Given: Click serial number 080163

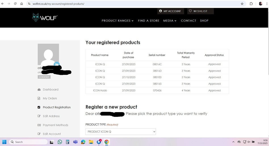Looking at the screenshot, I should 157,71.
